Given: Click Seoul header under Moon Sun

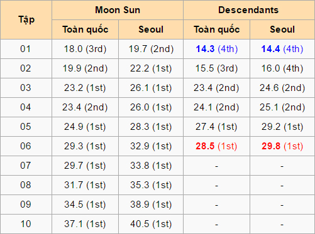Looking at the screenshot, I should 151,29.
